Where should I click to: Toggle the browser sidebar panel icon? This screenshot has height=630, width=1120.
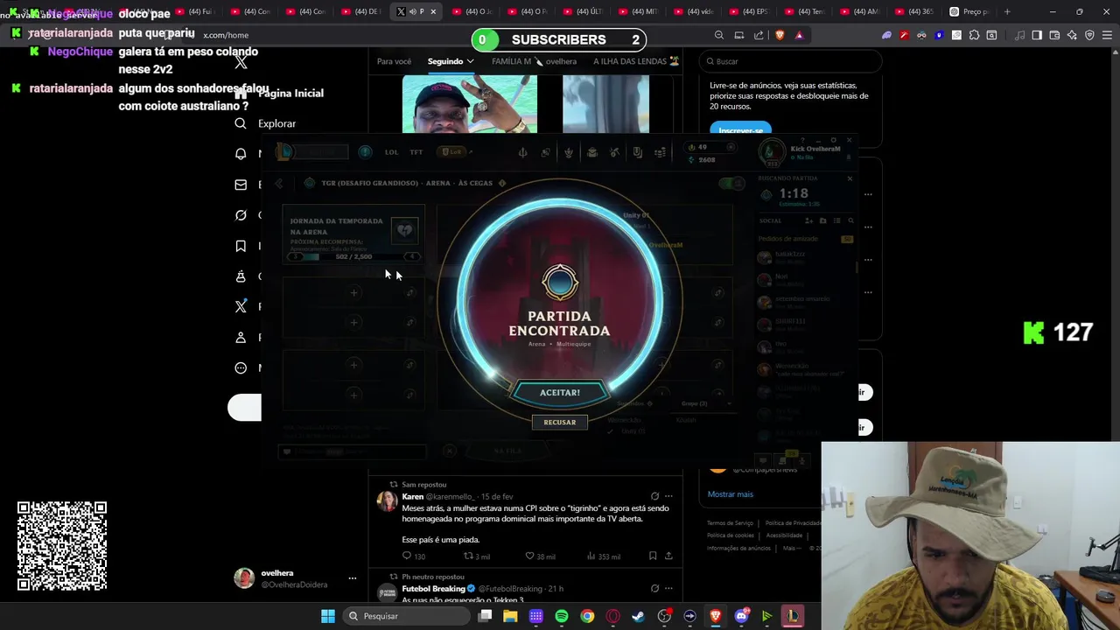click(1037, 35)
